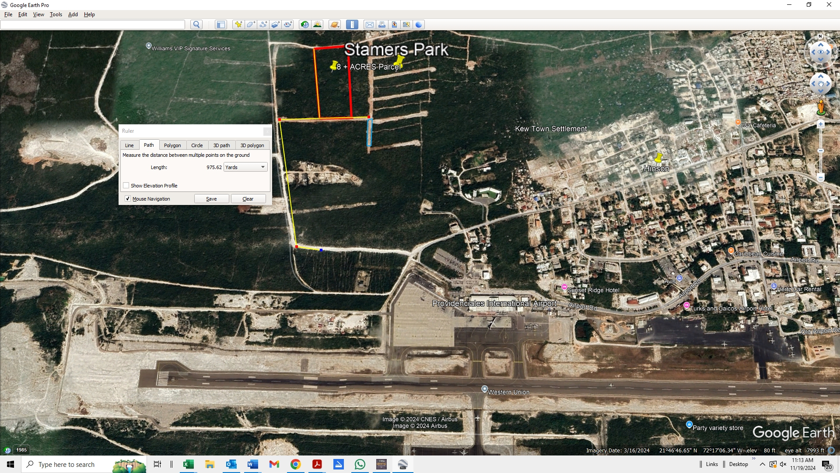Open Excel from taskbar
The height and width of the screenshot is (473, 840).
(x=189, y=464)
